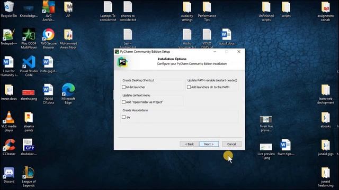Select the Muhammad Awais Noor folder
The width and height of the screenshot is (339, 190).
pyautogui.click(x=68, y=39)
